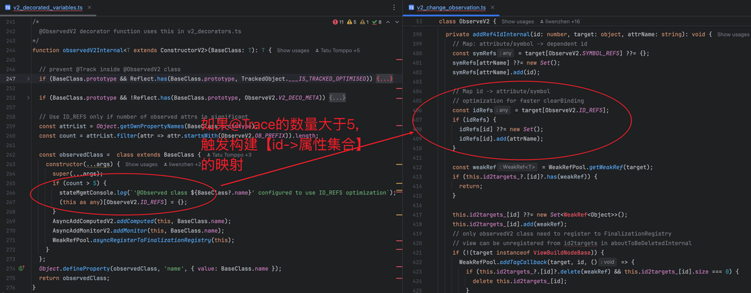The image size is (751, 293).
Task: Go to previous highlighted error with up arrow
Action: tap(388, 22)
